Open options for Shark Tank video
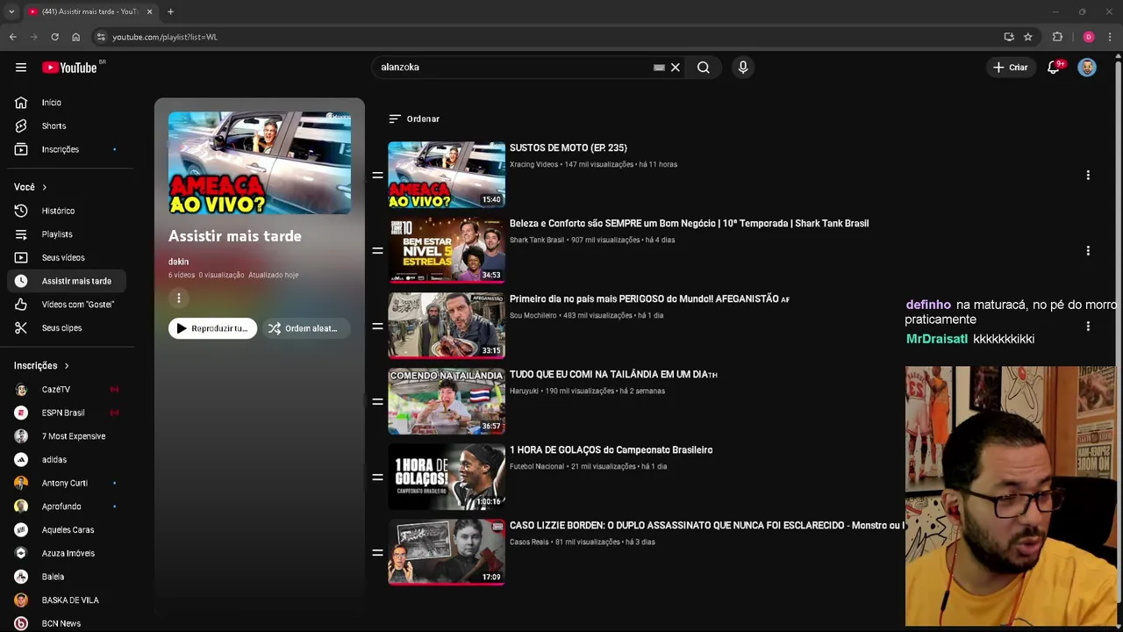 tap(1088, 251)
